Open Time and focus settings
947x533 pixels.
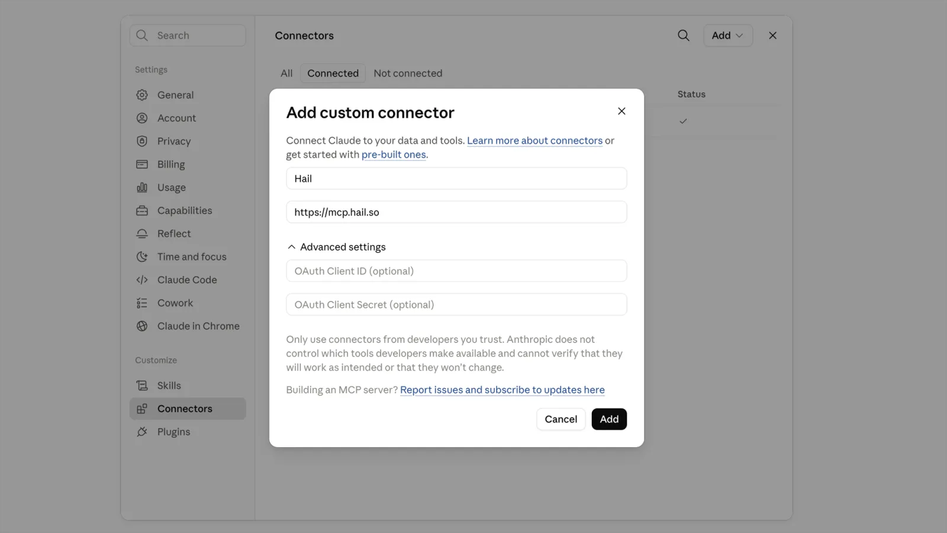click(188, 256)
